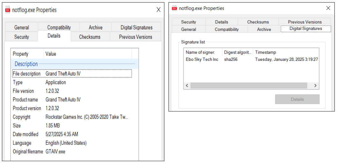Click the PDF icon in the left dialog title

(8, 10)
